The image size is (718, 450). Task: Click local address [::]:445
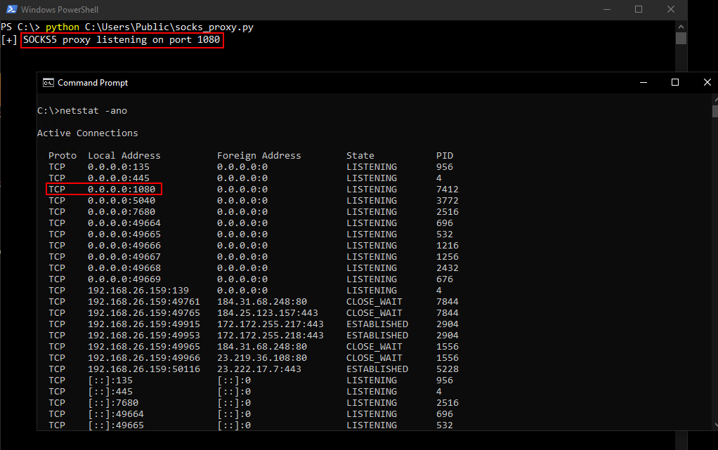pos(110,392)
